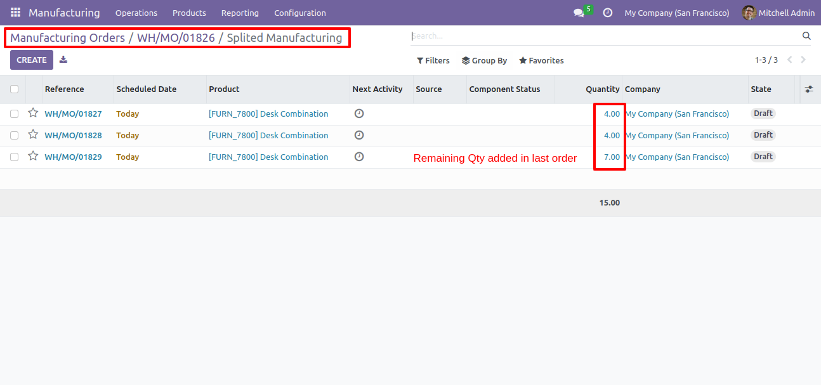Open the Products menu
The width and height of the screenshot is (821, 385).
[x=189, y=13]
